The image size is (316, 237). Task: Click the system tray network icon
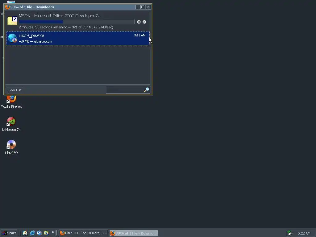(x=290, y=233)
